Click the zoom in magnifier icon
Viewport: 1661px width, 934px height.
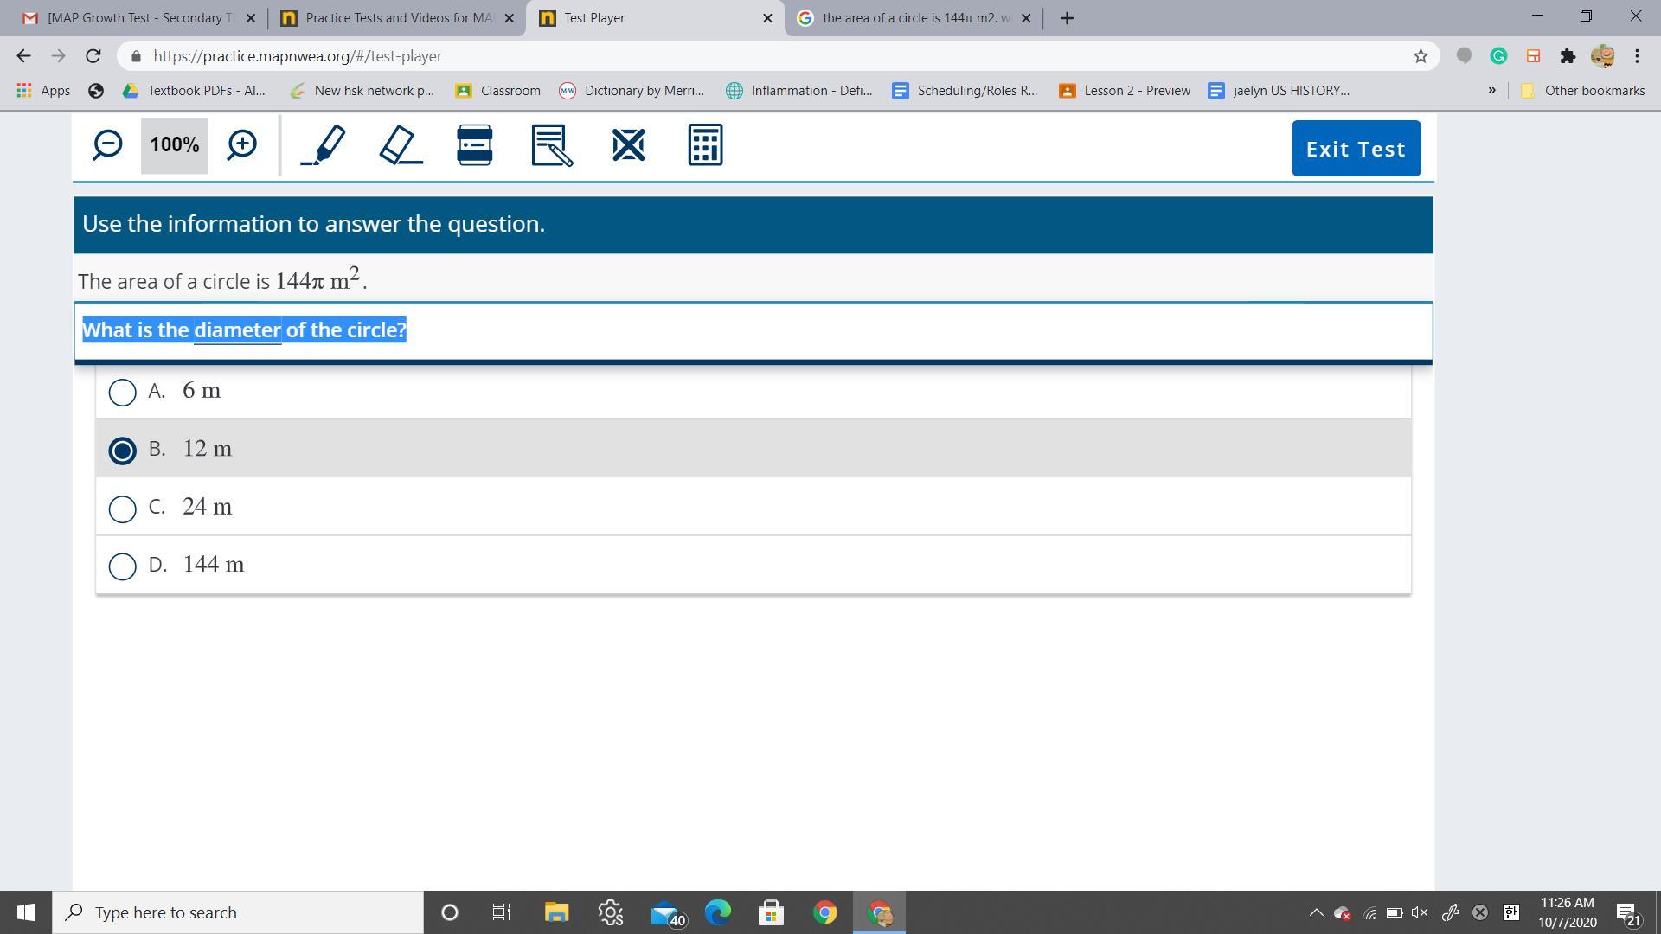242,145
